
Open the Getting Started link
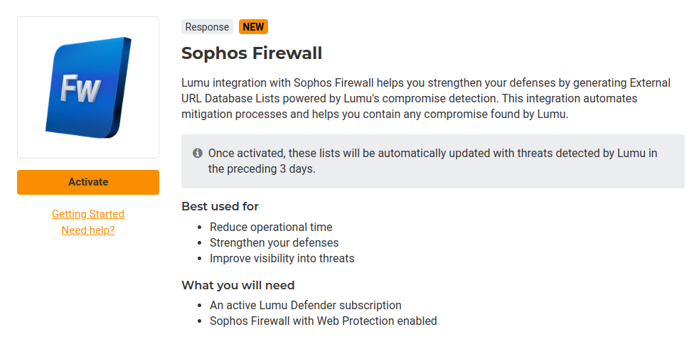(88, 214)
